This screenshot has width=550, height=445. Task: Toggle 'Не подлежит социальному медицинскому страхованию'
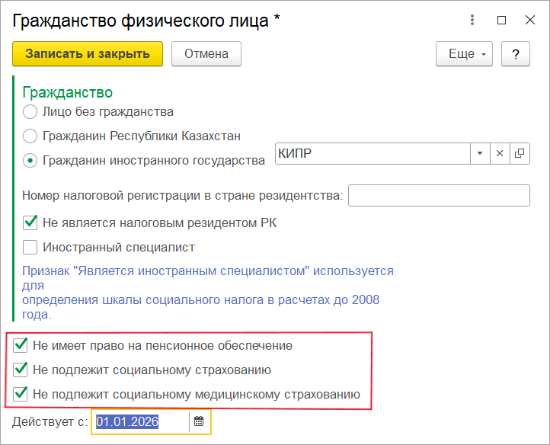[21, 395]
